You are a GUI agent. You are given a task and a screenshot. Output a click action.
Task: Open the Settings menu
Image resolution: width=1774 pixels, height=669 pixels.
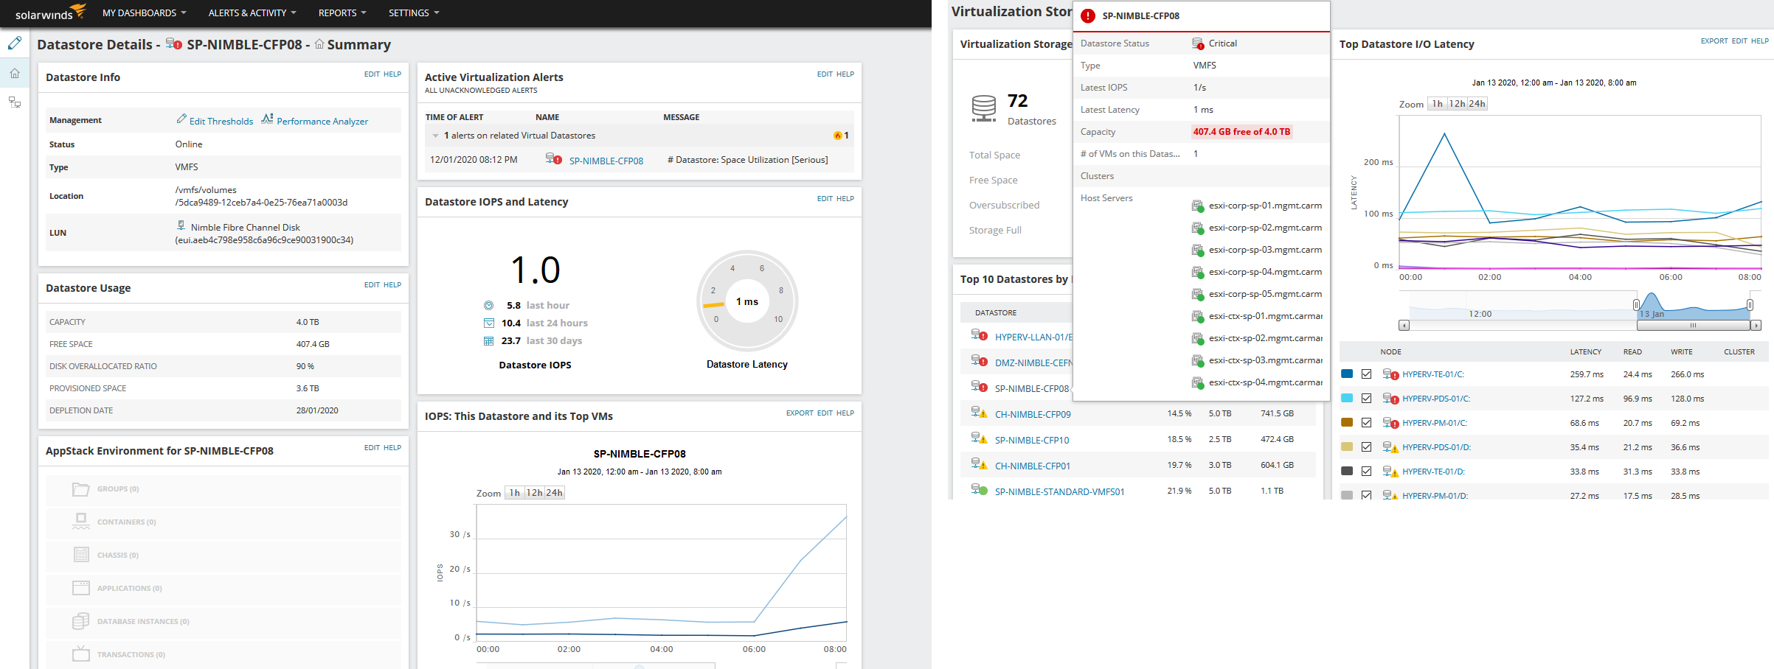[x=414, y=13]
